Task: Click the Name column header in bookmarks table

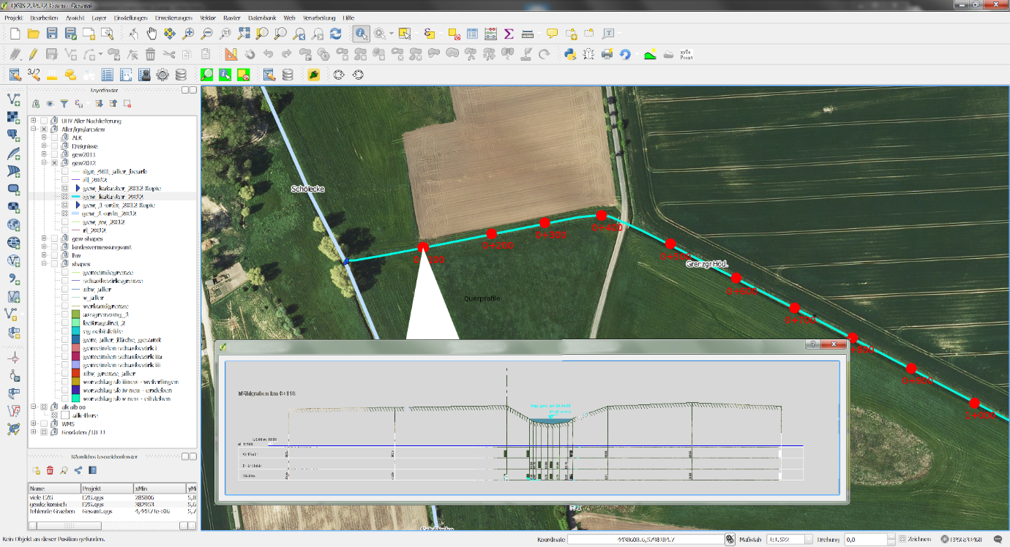Action: click(x=53, y=488)
